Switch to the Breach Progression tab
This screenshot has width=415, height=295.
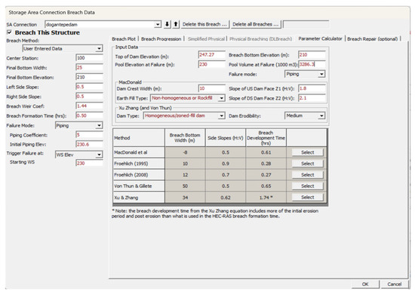coord(161,39)
